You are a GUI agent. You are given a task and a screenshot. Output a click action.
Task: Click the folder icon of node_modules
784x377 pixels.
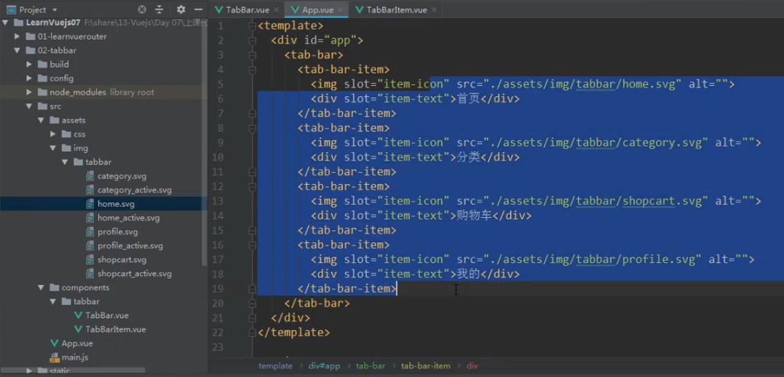tap(42, 93)
